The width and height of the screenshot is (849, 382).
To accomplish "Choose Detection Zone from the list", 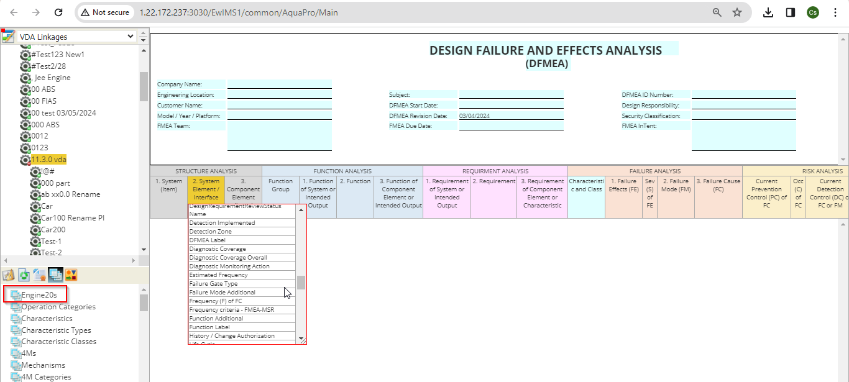I will tap(242, 232).
